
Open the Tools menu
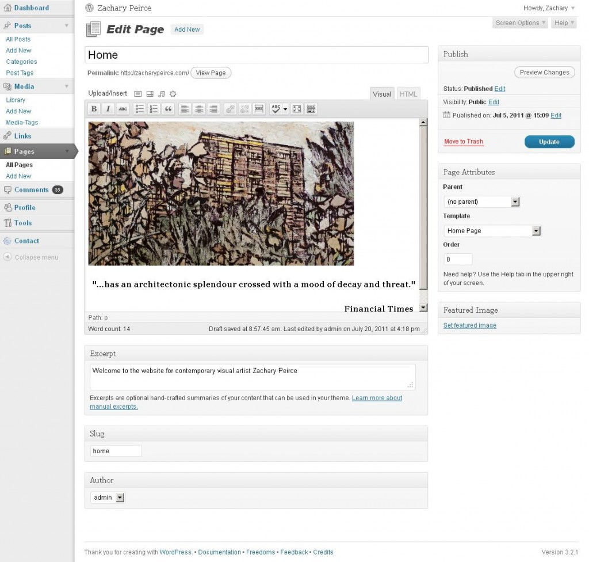point(23,223)
